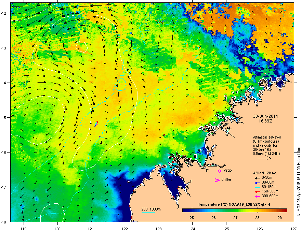Viewport: 301px width, 232px height.
Task: Click the latitude label -12
Action: [x=4, y=13]
